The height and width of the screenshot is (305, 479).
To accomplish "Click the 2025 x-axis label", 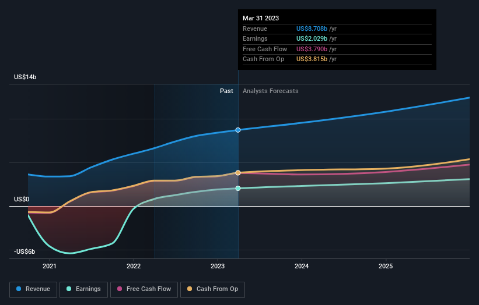I will point(386,266).
